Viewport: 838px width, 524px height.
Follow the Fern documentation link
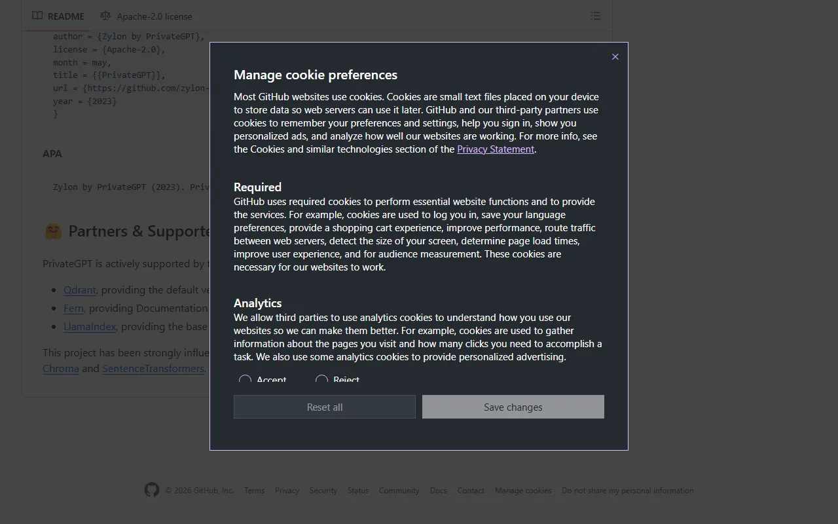73,309
